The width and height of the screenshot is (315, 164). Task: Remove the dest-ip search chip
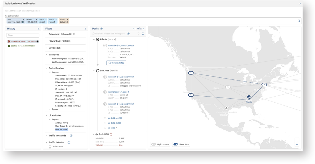click(36, 19)
